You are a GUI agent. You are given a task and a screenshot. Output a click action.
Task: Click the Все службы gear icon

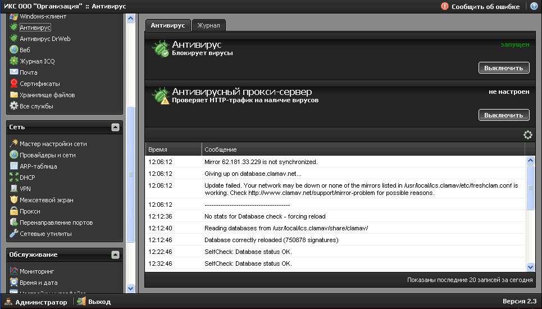[14, 106]
